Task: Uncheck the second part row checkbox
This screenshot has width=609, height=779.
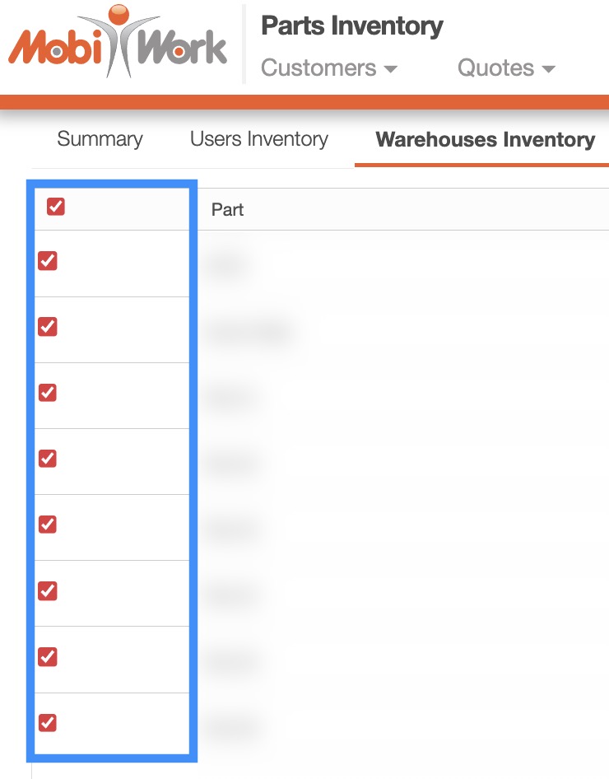Action: [x=48, y=327]
